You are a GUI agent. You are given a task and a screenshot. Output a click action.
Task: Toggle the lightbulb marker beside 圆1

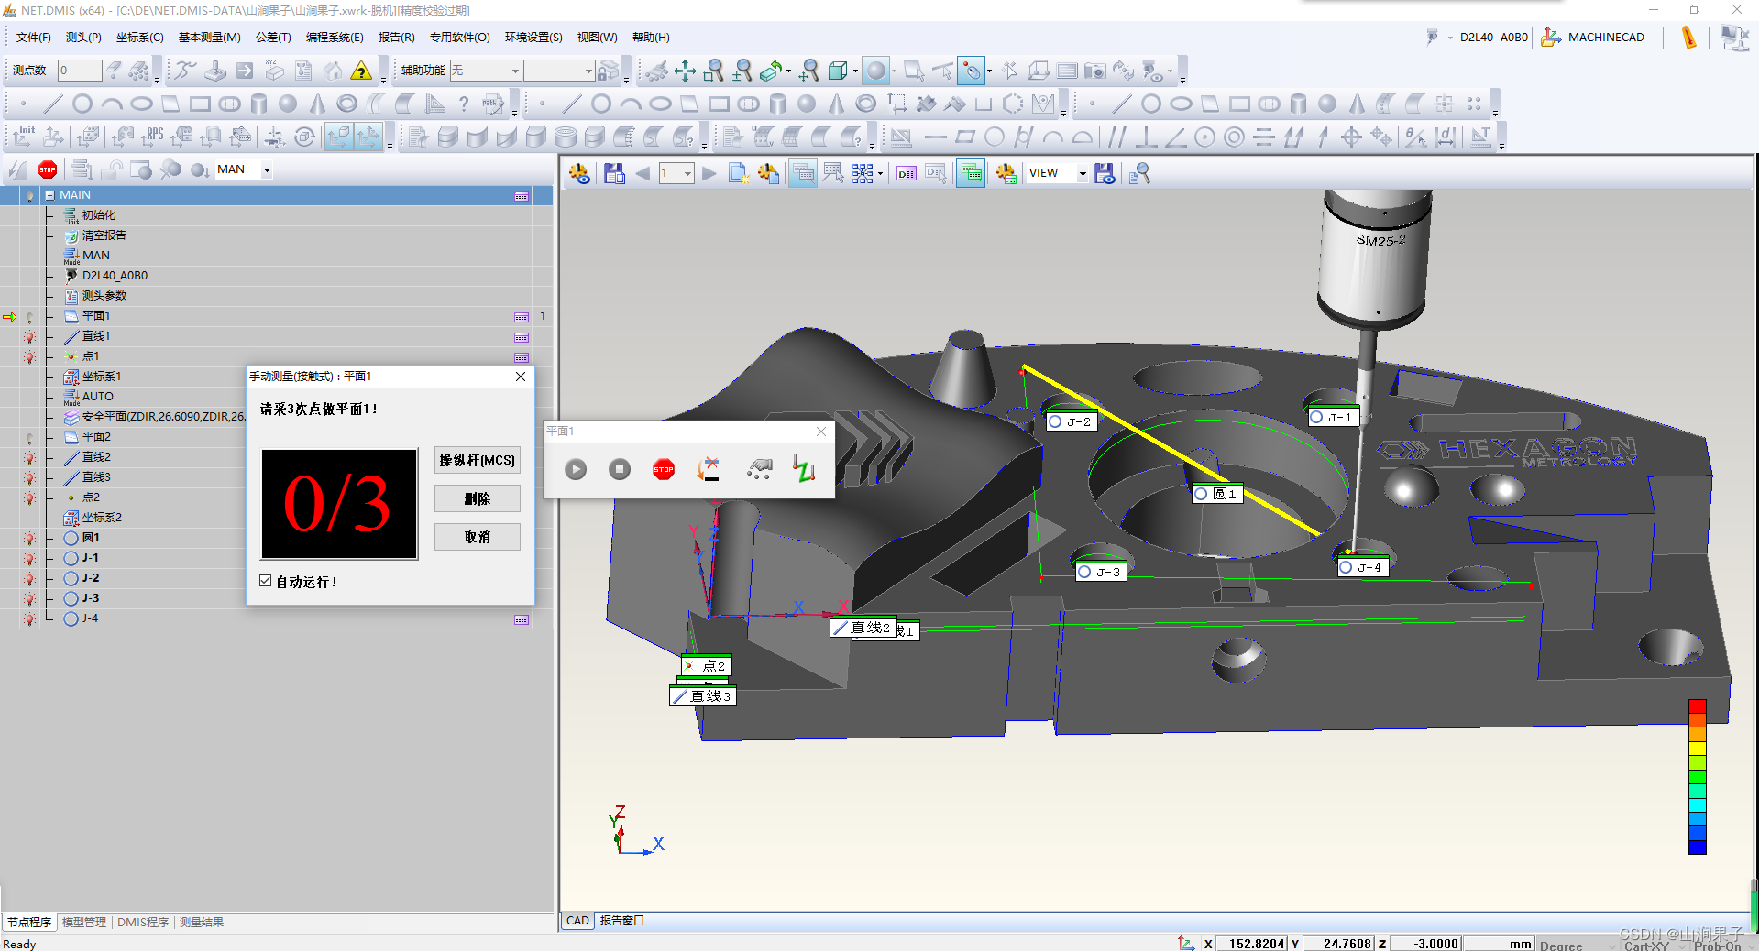tap(29, 539)
